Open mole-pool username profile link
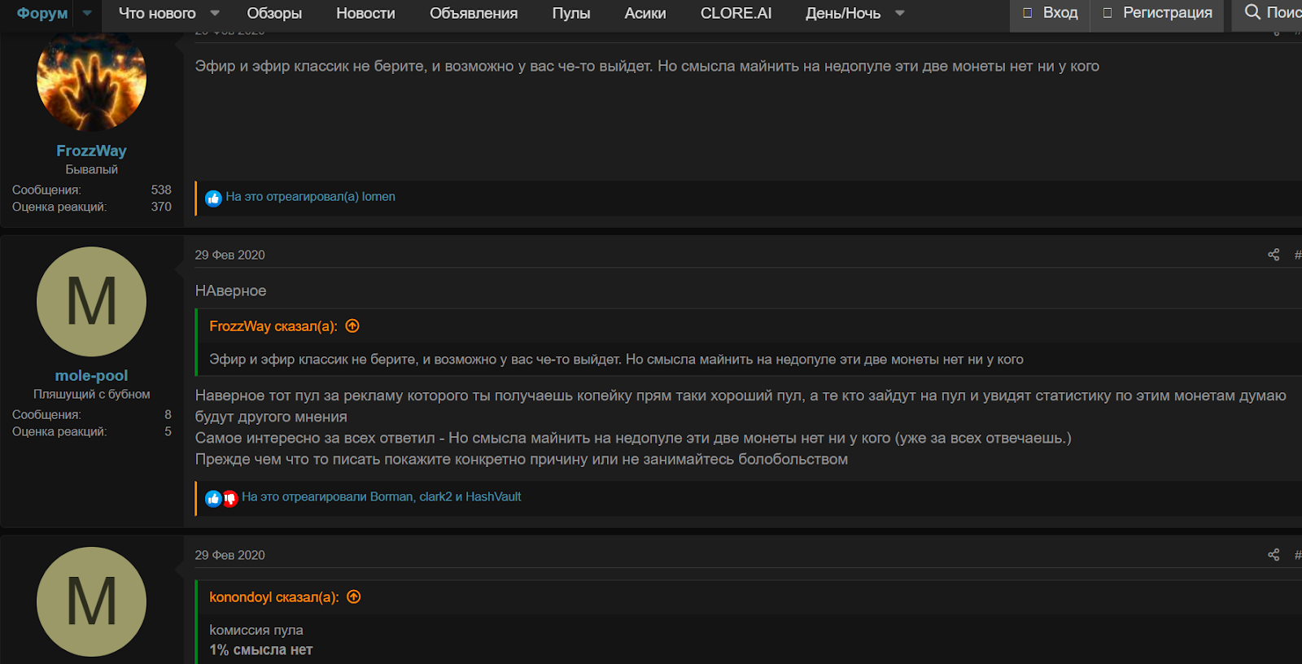 [91, 375]
